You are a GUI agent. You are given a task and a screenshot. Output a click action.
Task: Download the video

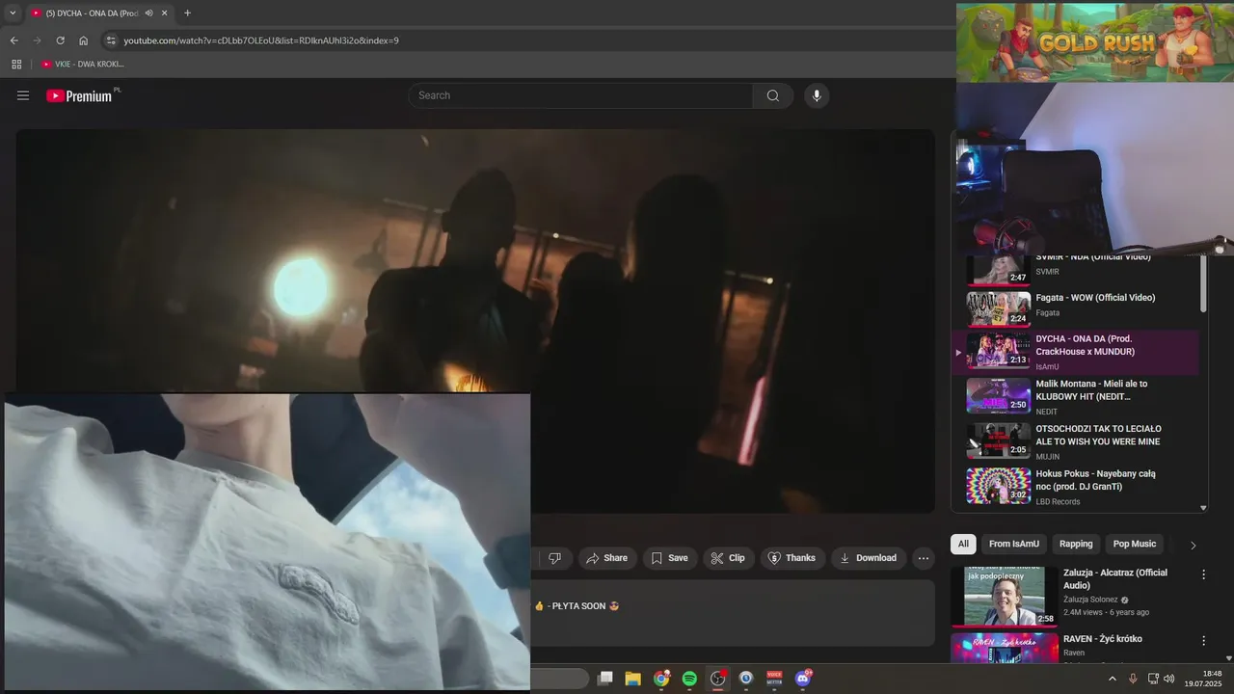point(869,558)
